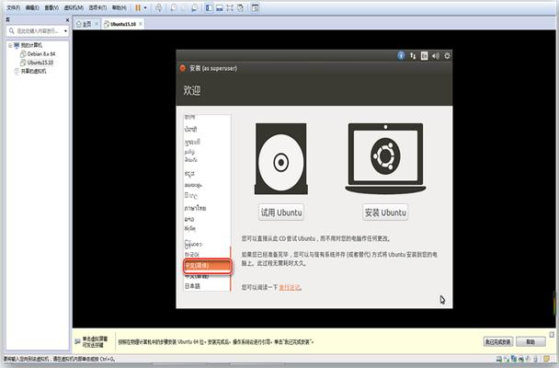This screenshot has width=559, height=368.
Task: Collapse the 我的计算机 tree node
Action: click(10, 45)
